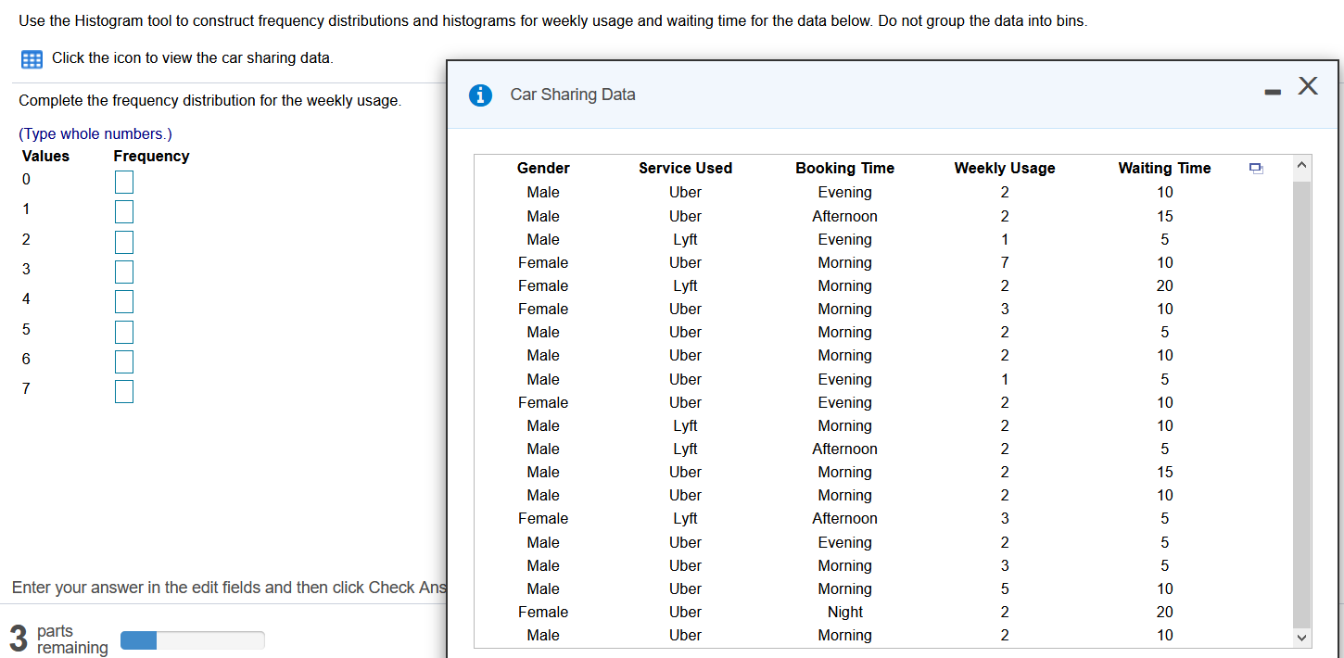Select frequency field for value 3
1344x658 pixels.
pos(124,272)
